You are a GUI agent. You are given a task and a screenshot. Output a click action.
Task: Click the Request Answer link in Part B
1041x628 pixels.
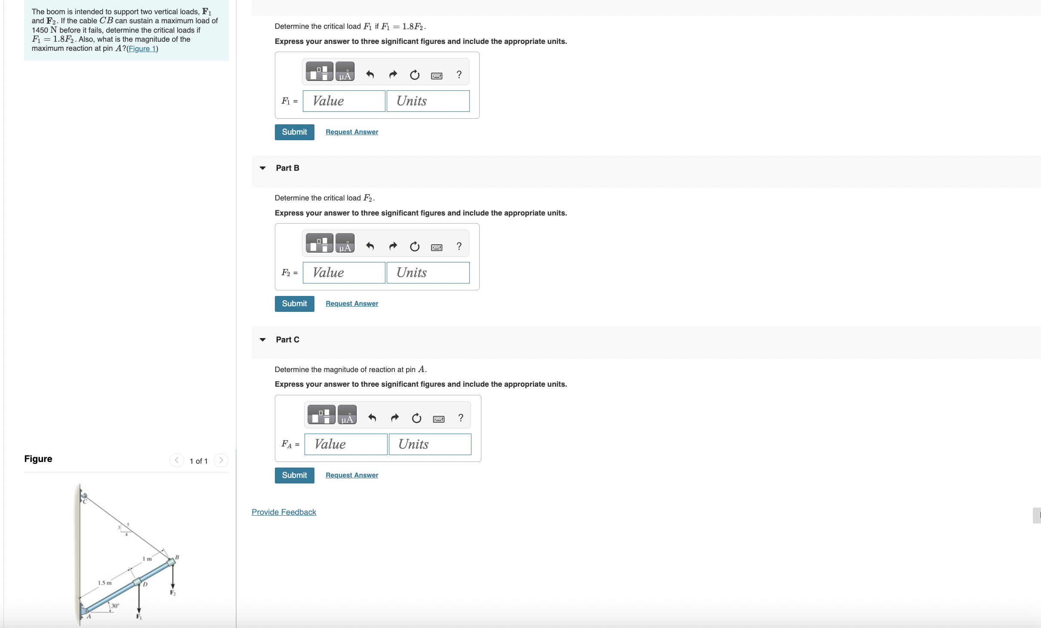(351, 303)
